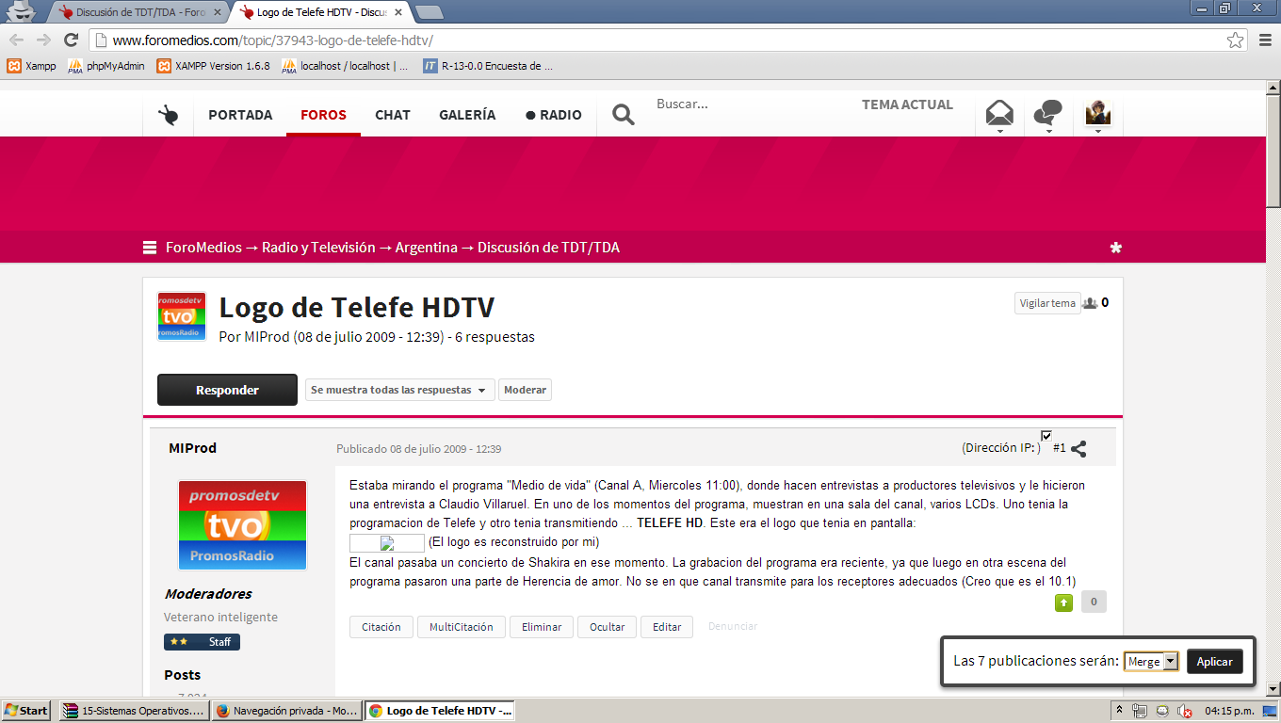The height and width of the screenshot is (723, 1281).
Task: Click the Responder button
Action: click(227, 390)
